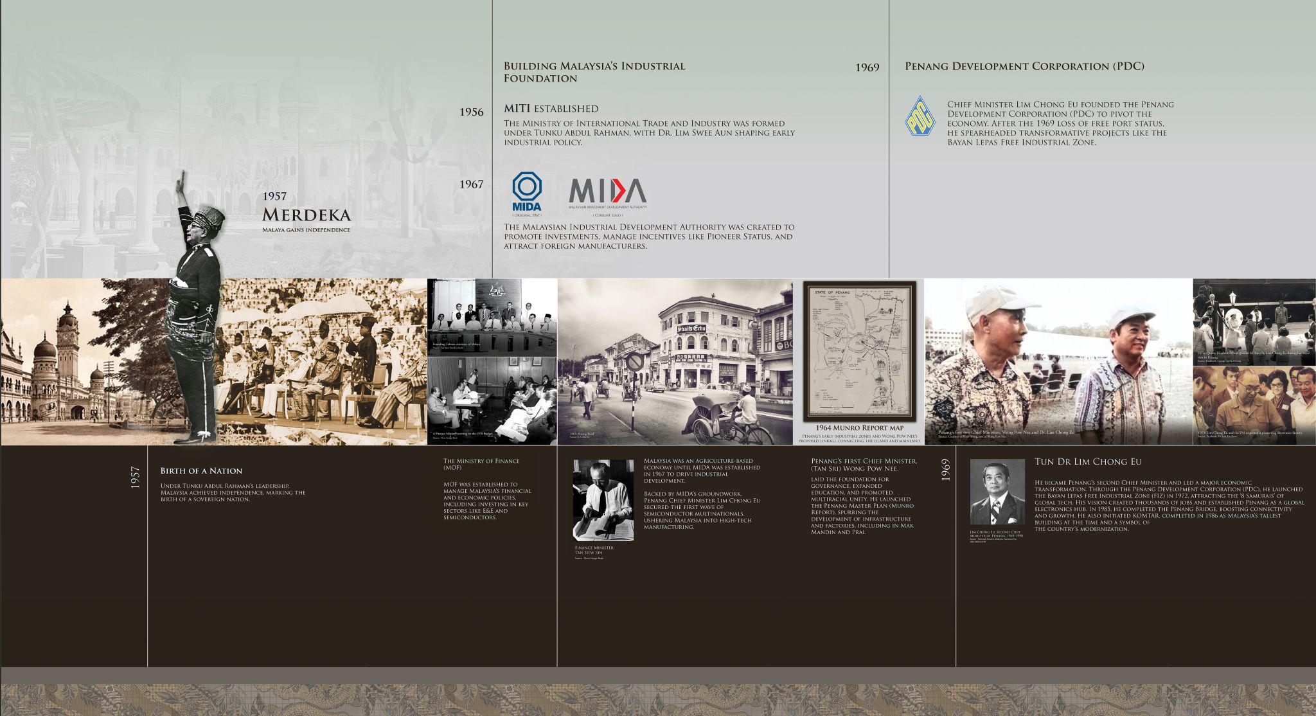Click the Straits Echo street photograph
This screenshot has height=716, width=1316.
click(675, 361)
